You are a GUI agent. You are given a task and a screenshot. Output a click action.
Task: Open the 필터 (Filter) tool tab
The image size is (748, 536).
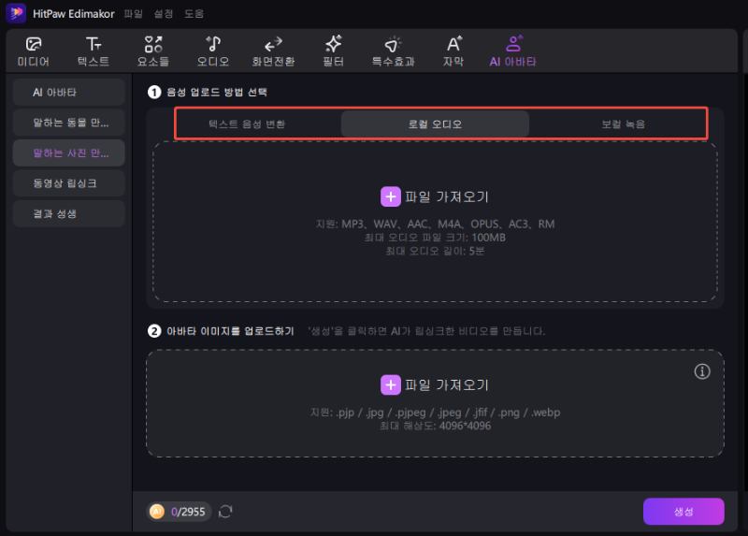(334, 51)
